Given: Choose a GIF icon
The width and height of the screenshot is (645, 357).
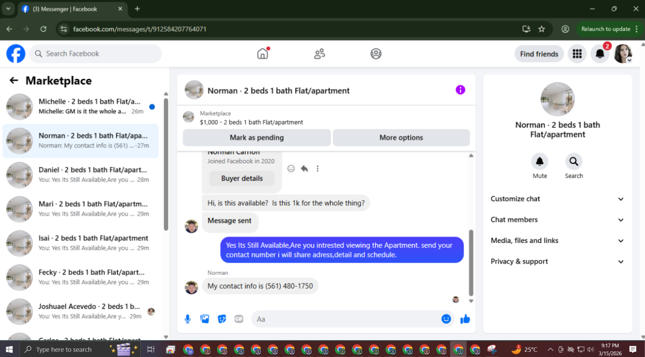Looking at the screenshot, I should tap(239, 319).
